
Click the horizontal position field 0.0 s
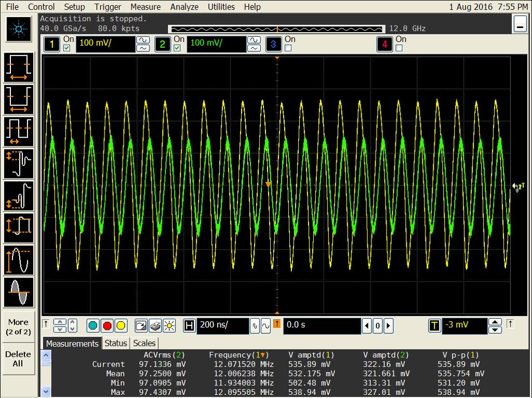[322, 326]
